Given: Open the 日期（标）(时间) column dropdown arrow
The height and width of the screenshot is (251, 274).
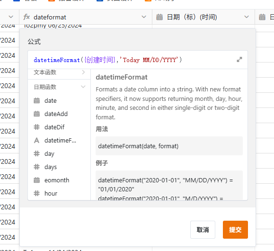Looking at the screenshot, I should point(247,17).
